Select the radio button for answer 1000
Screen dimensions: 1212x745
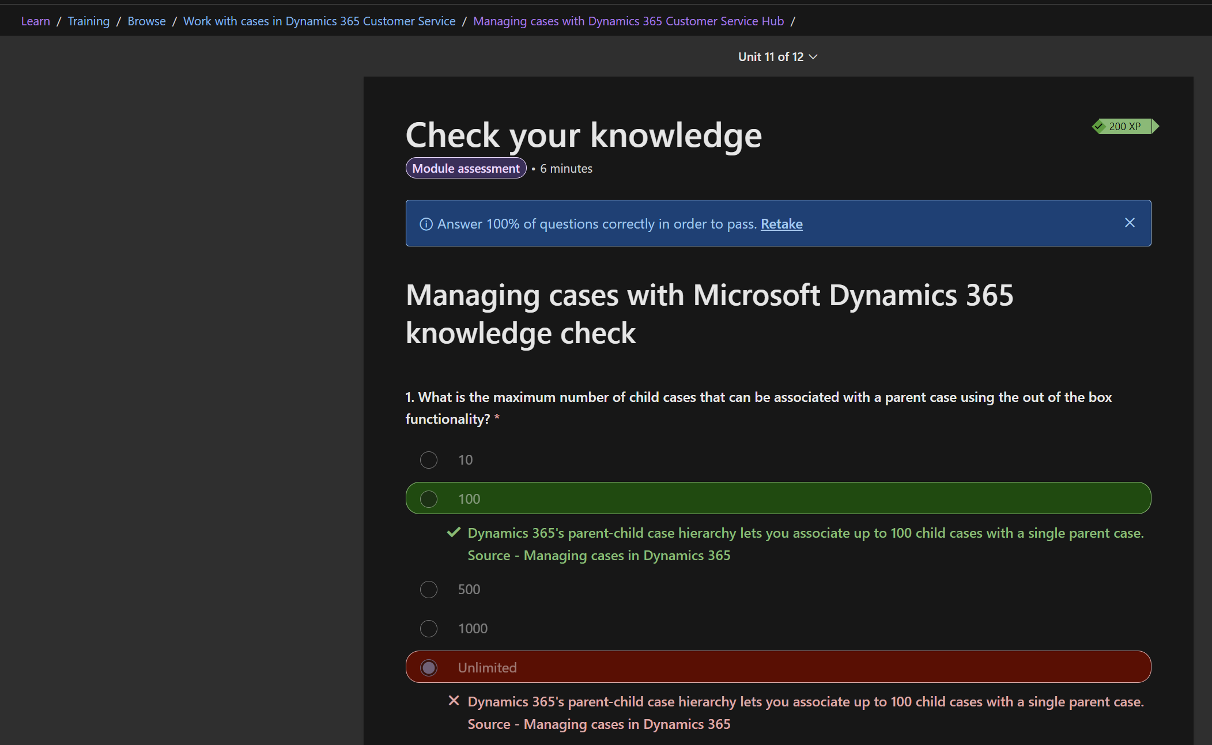tap(429, 628)
